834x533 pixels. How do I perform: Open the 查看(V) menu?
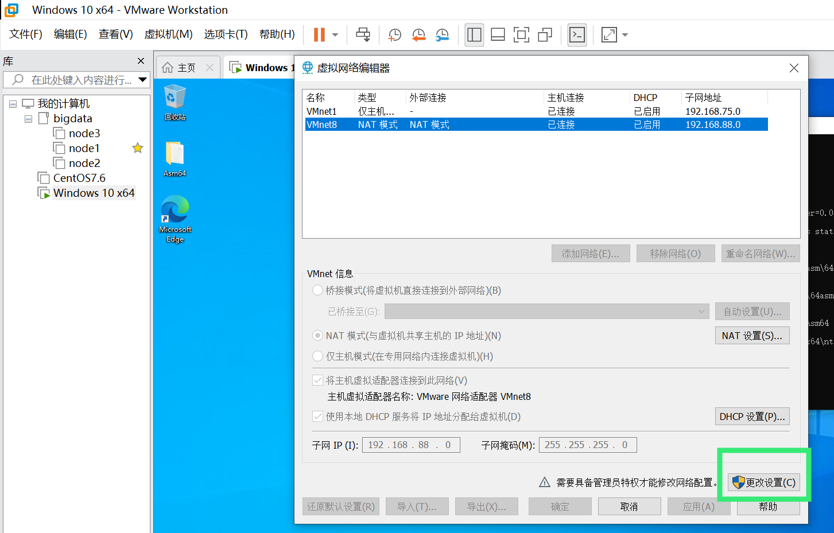click(115, 34)
